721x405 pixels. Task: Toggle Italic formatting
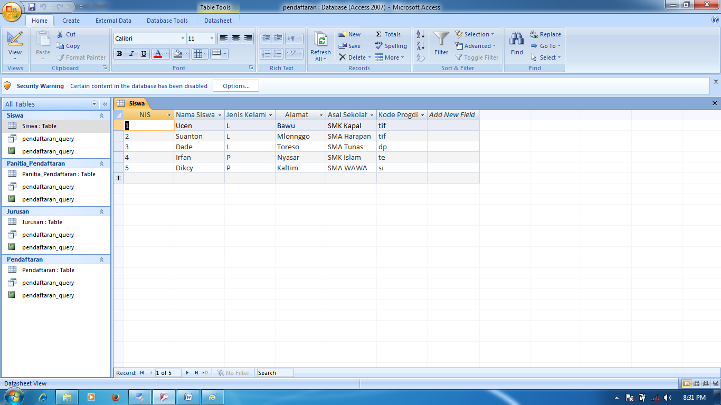click(131, 54)
